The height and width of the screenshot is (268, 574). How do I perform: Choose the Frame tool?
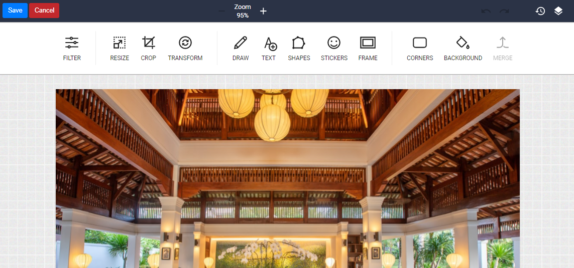point(368,49)
